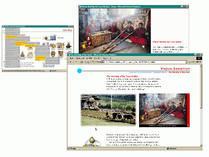Open the golden mask thumbnail in Site Map window
Screen dimensions: 209x157
53,54
